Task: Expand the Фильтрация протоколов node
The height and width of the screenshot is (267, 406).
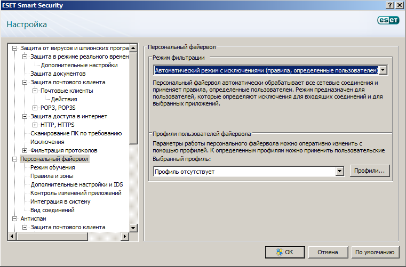Action: pyautogui.click(x=25, y=151)
